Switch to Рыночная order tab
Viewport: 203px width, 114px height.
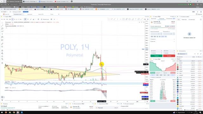154,19
